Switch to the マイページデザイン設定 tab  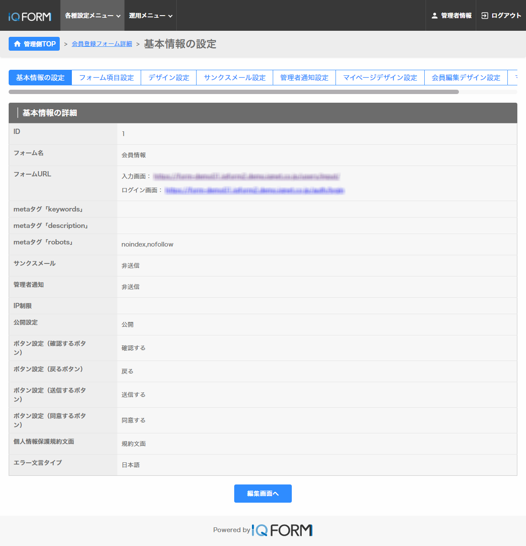tap(380, 78)
